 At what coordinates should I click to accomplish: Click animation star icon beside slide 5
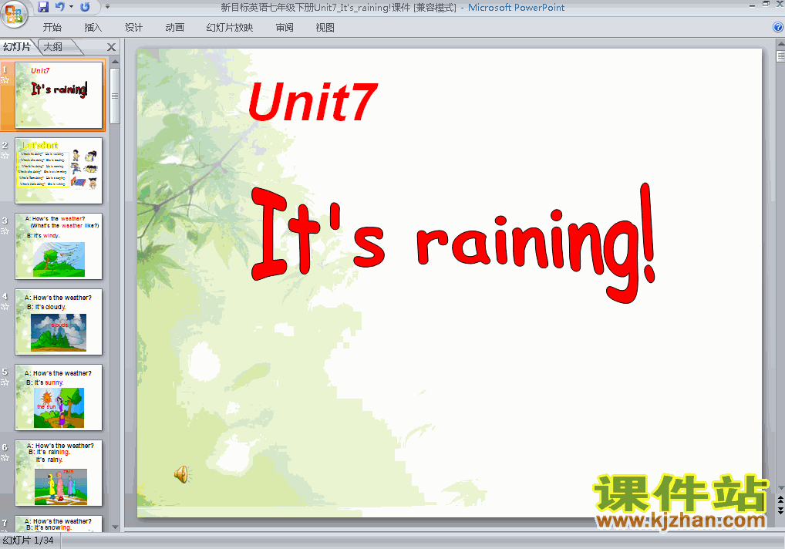[5, 382]
